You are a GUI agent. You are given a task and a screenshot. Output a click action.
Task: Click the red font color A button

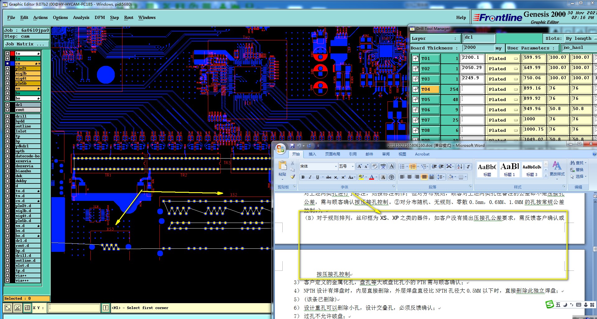[x=371, y=177]
